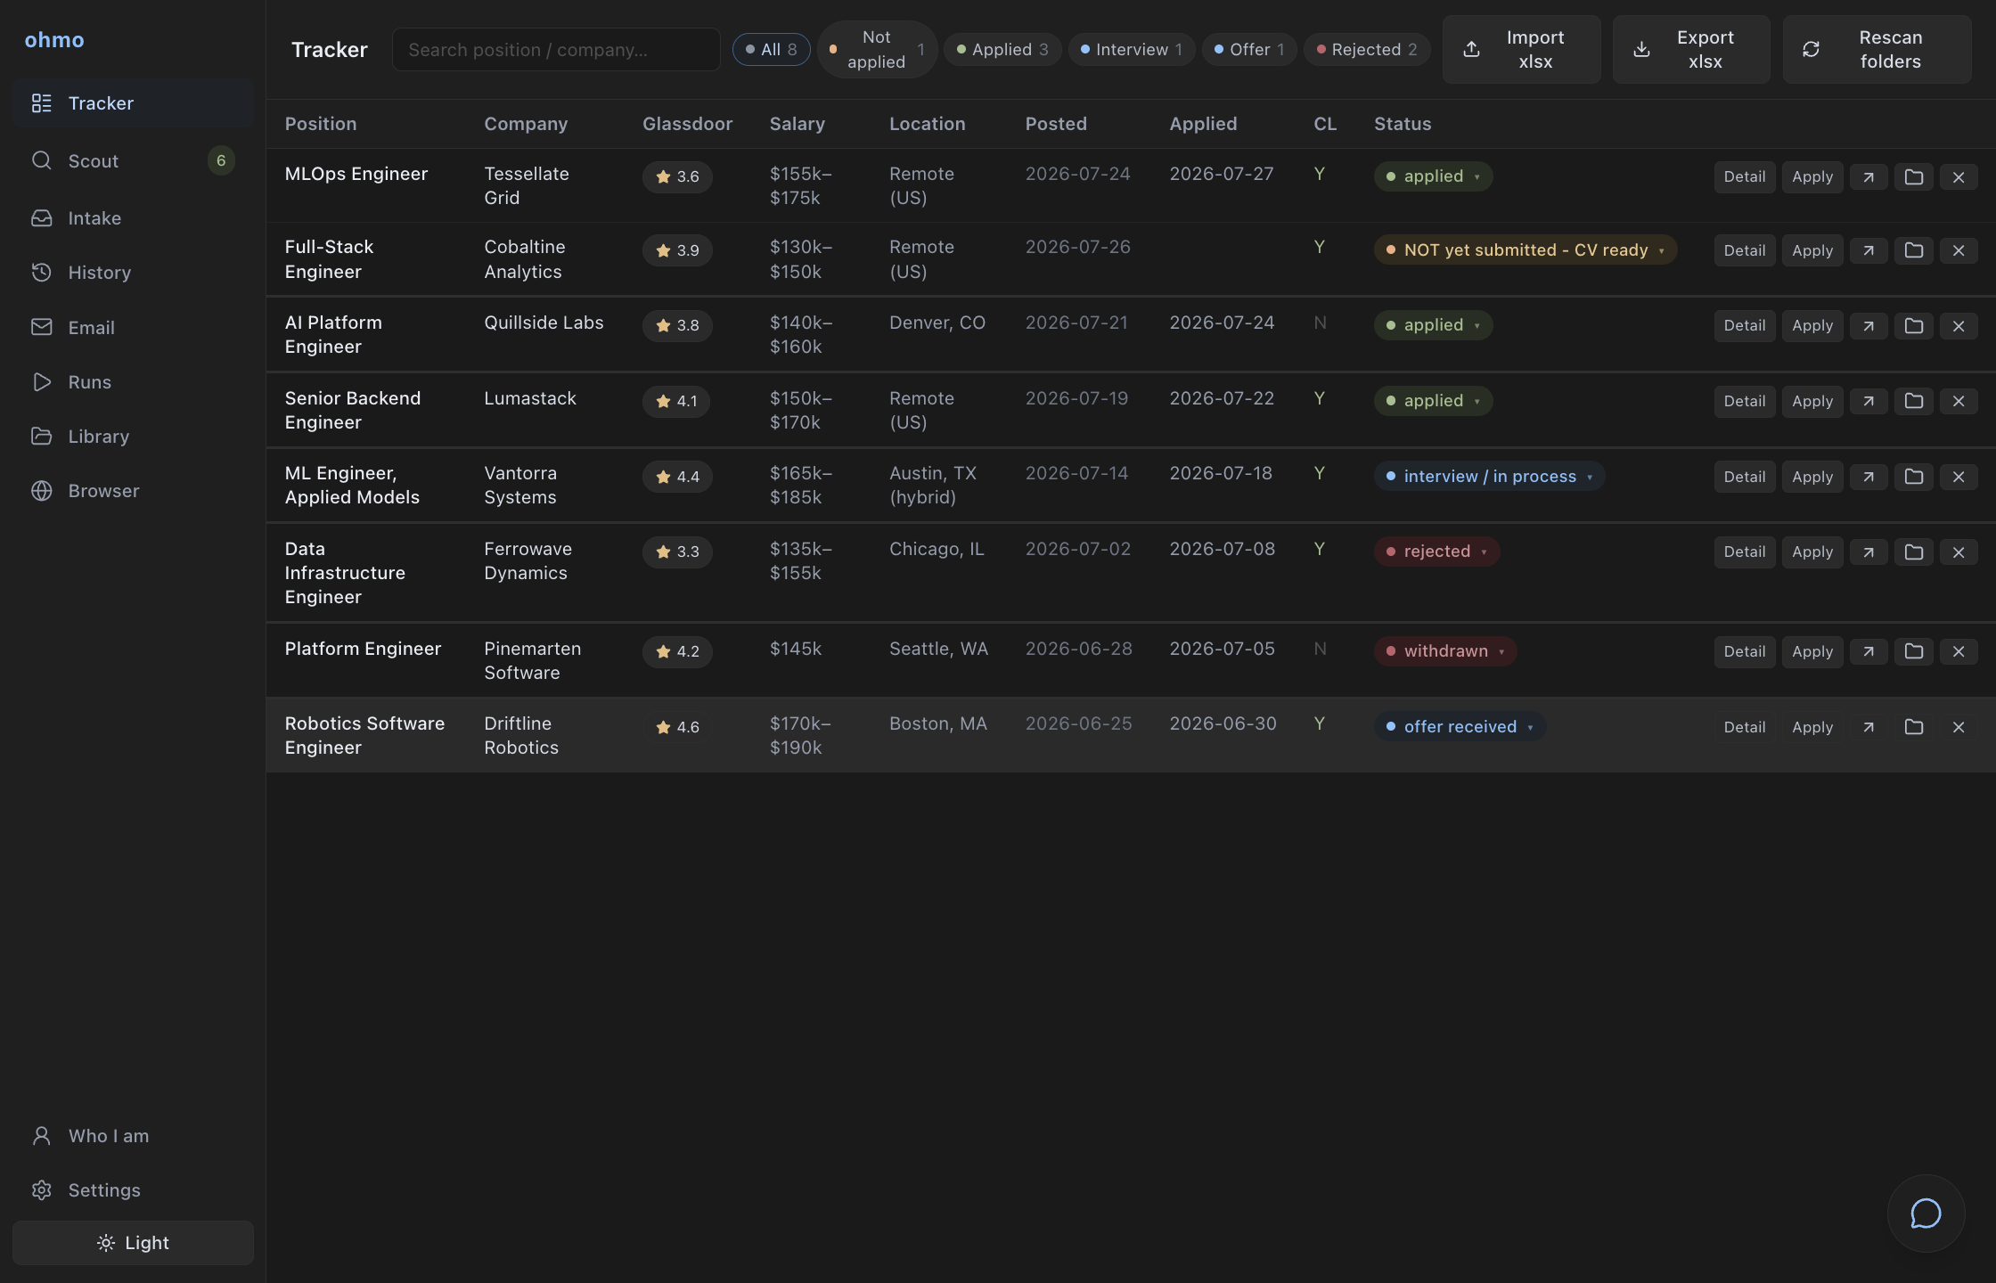Open status dropdown for Quillside Labs row
This screenshot has width=1996, height=1283.
tap(1433, 325)
